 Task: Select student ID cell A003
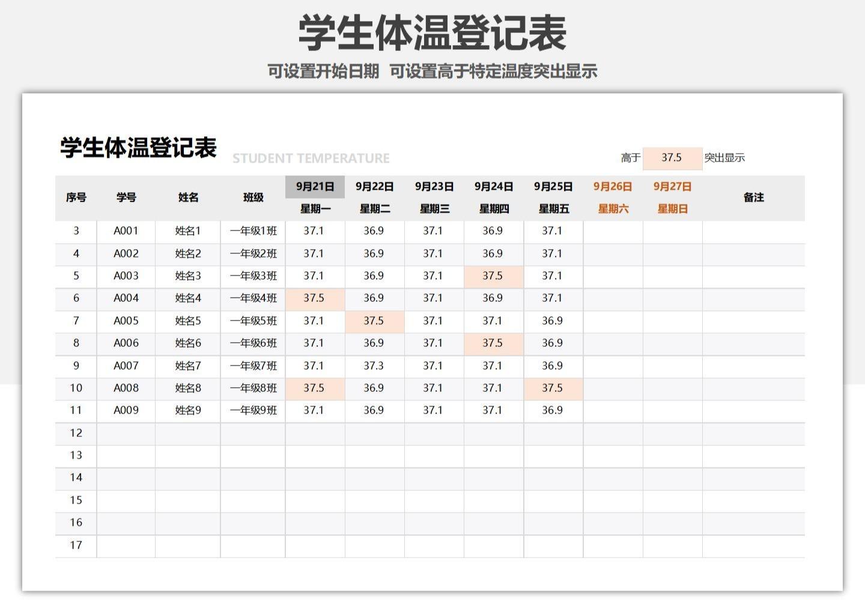[126, 276]
